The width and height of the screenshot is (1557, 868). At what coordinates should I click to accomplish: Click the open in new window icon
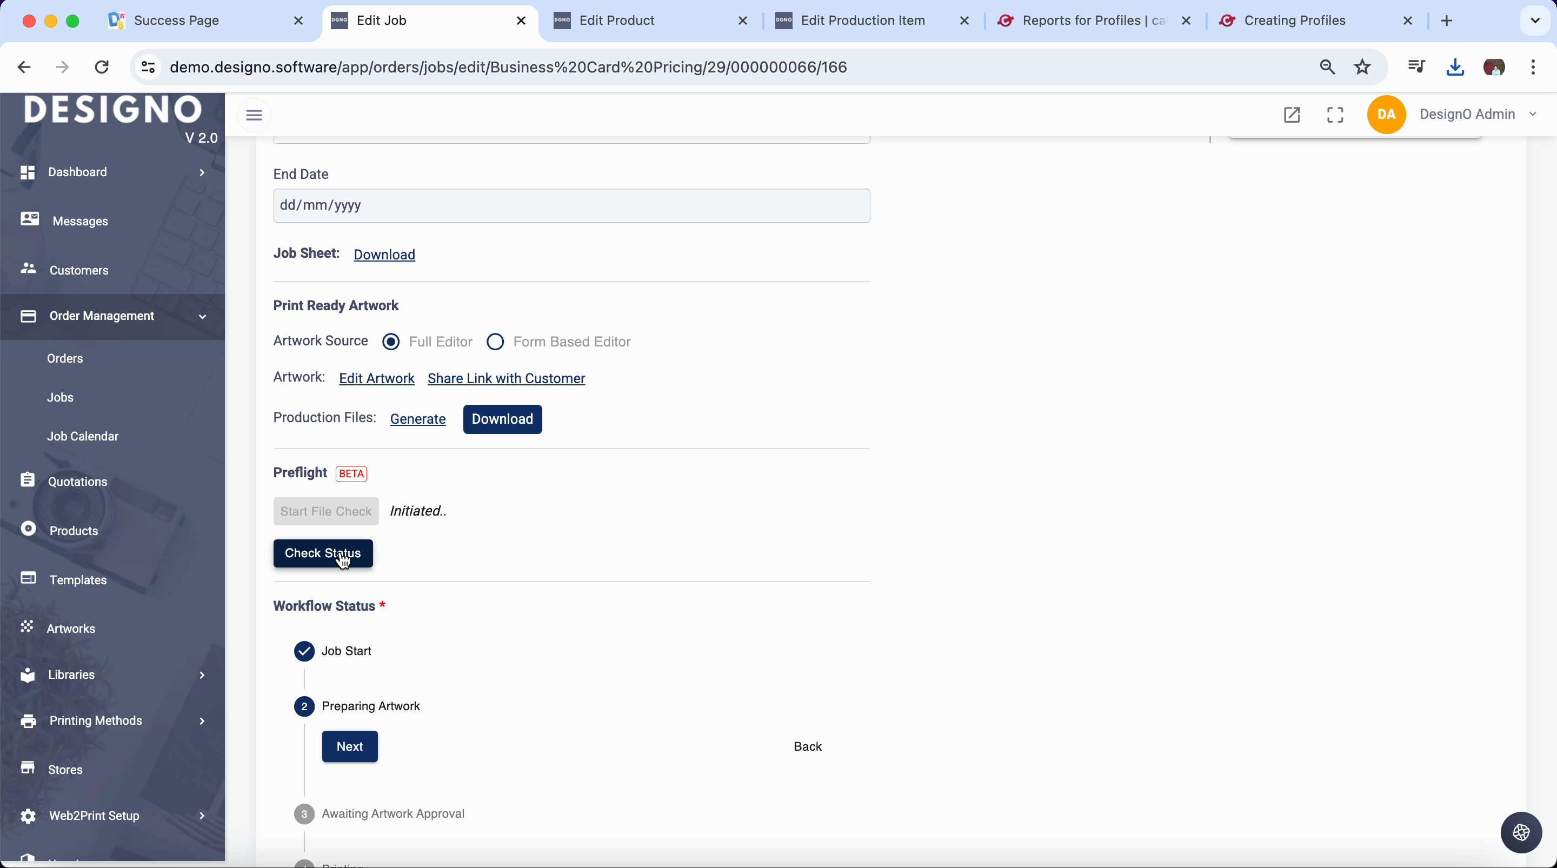coord(1292,115)
